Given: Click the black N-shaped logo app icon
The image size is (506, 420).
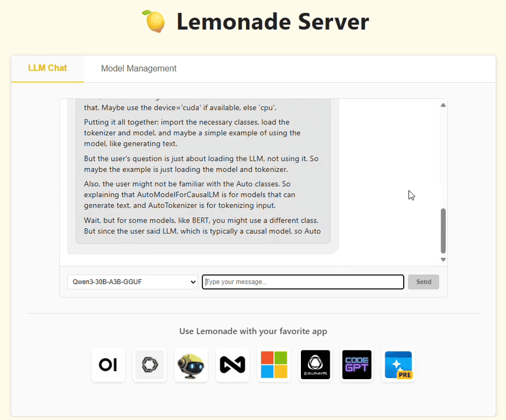Looking at the screenshot, I should (x=233, y=365).
